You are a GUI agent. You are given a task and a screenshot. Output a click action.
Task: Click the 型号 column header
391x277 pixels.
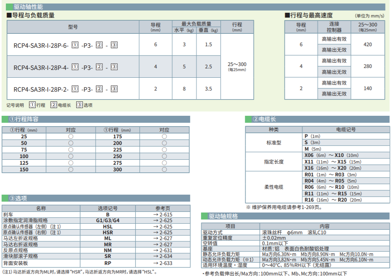[x=73, y=27]
